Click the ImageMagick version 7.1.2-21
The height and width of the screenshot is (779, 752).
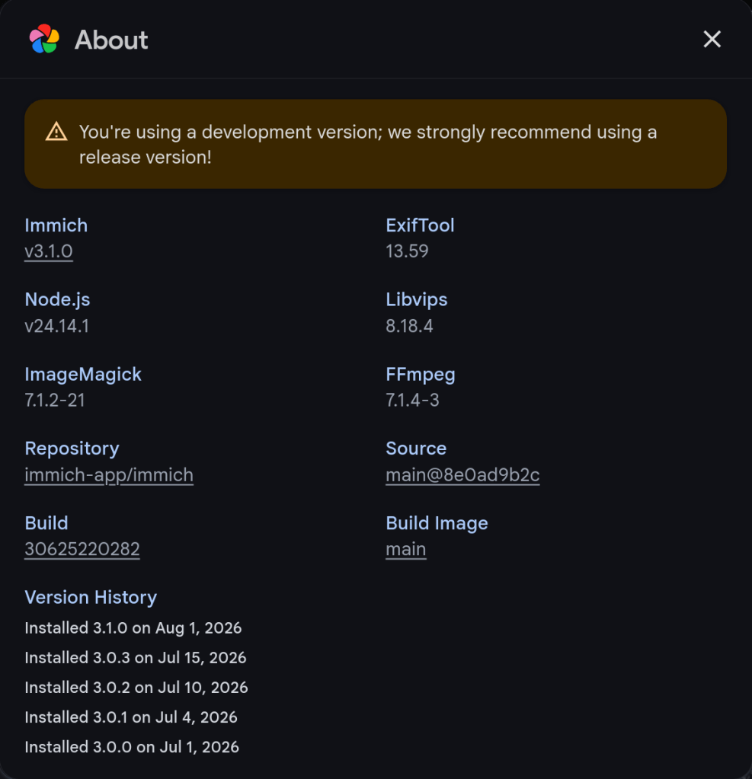tap(55, 400)
